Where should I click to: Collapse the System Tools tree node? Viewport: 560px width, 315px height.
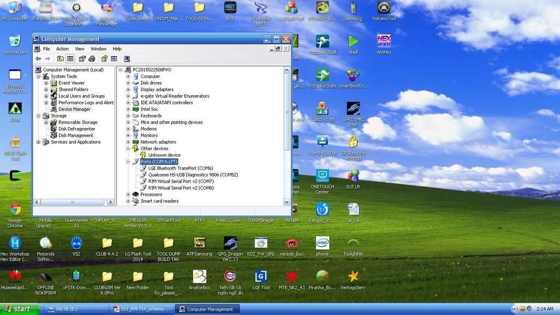tap(38, 77)
